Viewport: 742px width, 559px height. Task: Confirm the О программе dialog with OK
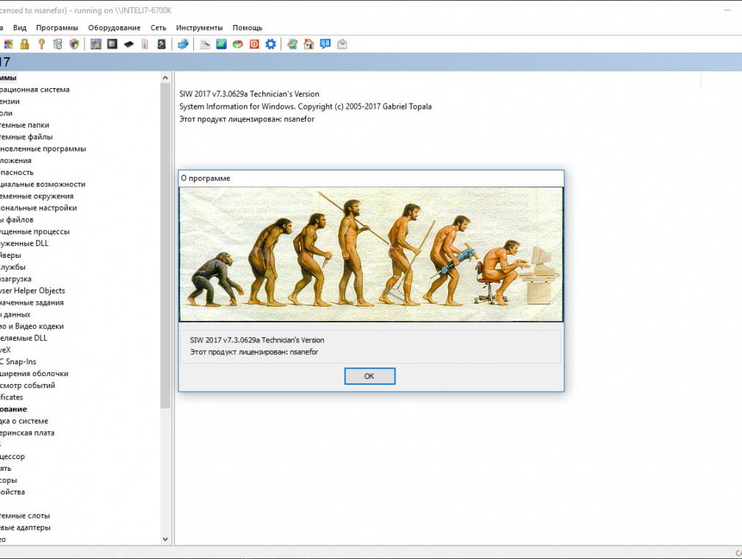370,376
